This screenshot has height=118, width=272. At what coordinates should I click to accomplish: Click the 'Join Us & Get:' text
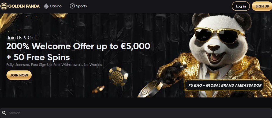tap(22, 38)
